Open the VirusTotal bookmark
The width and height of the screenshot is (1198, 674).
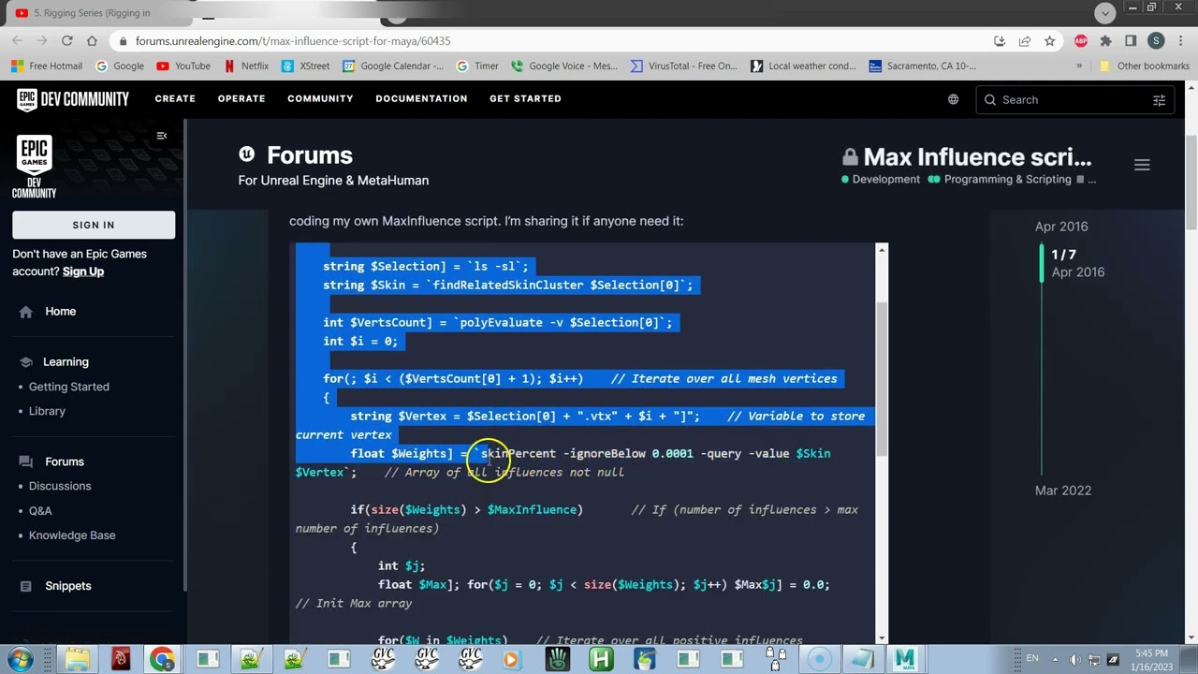pyautogui.click(x=684, y=66)
